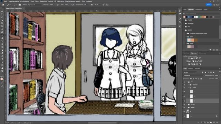
Task: Create new swatch group folder icon
Action: [x=210, y=50]
